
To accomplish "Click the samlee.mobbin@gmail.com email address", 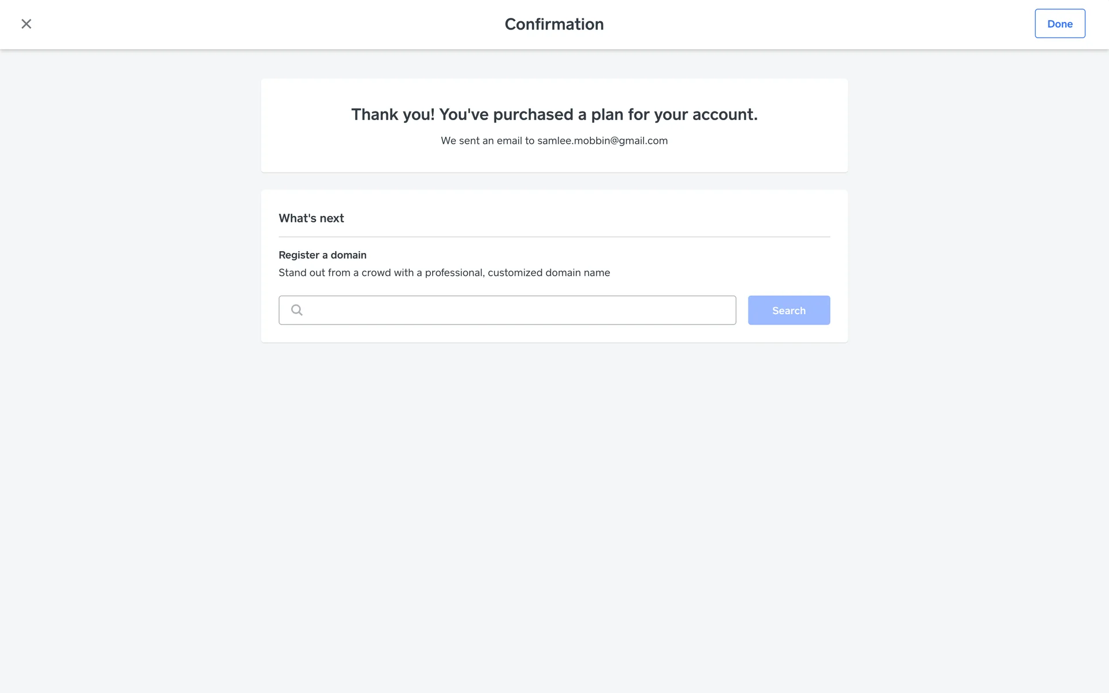I will click(x=602, y=141).
